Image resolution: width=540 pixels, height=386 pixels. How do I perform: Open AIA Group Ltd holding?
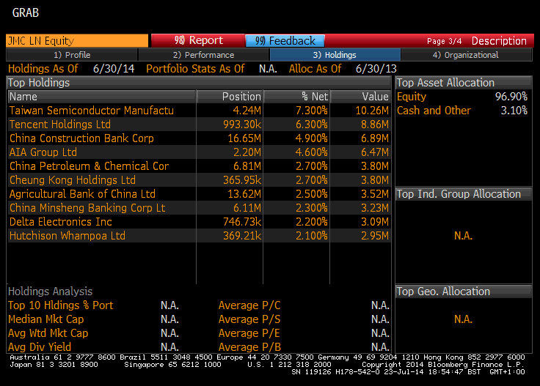[x=43, y=152]
